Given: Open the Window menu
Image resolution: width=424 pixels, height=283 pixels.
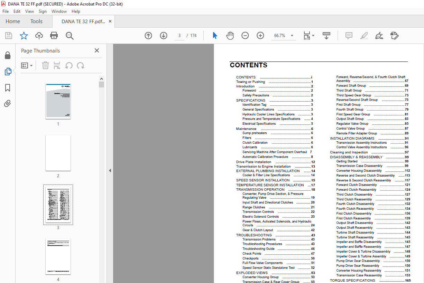Looking at the screenshot, I should (59, 11).
